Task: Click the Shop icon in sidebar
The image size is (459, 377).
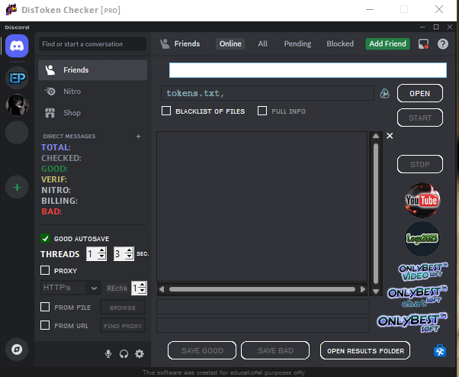Action: (50, 113)
